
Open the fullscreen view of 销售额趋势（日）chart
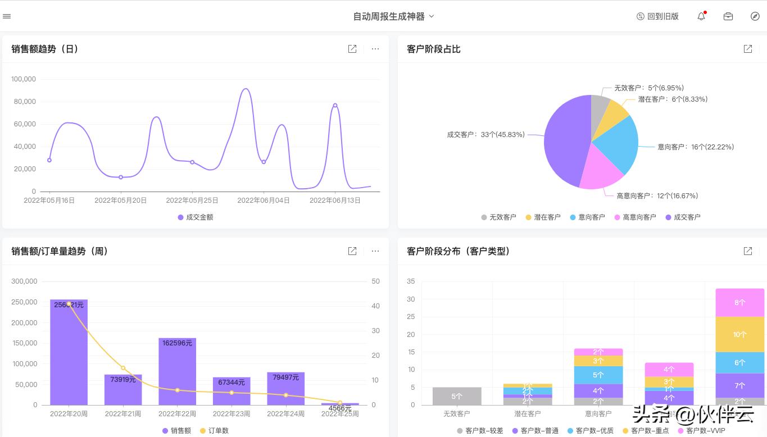tap(352, 49)
